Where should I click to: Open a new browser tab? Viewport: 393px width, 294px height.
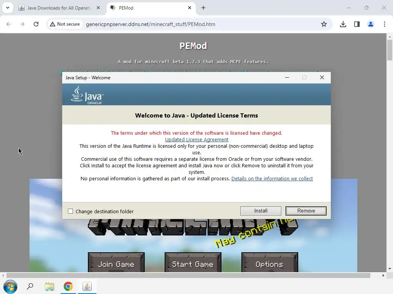(x=203, y=8)
